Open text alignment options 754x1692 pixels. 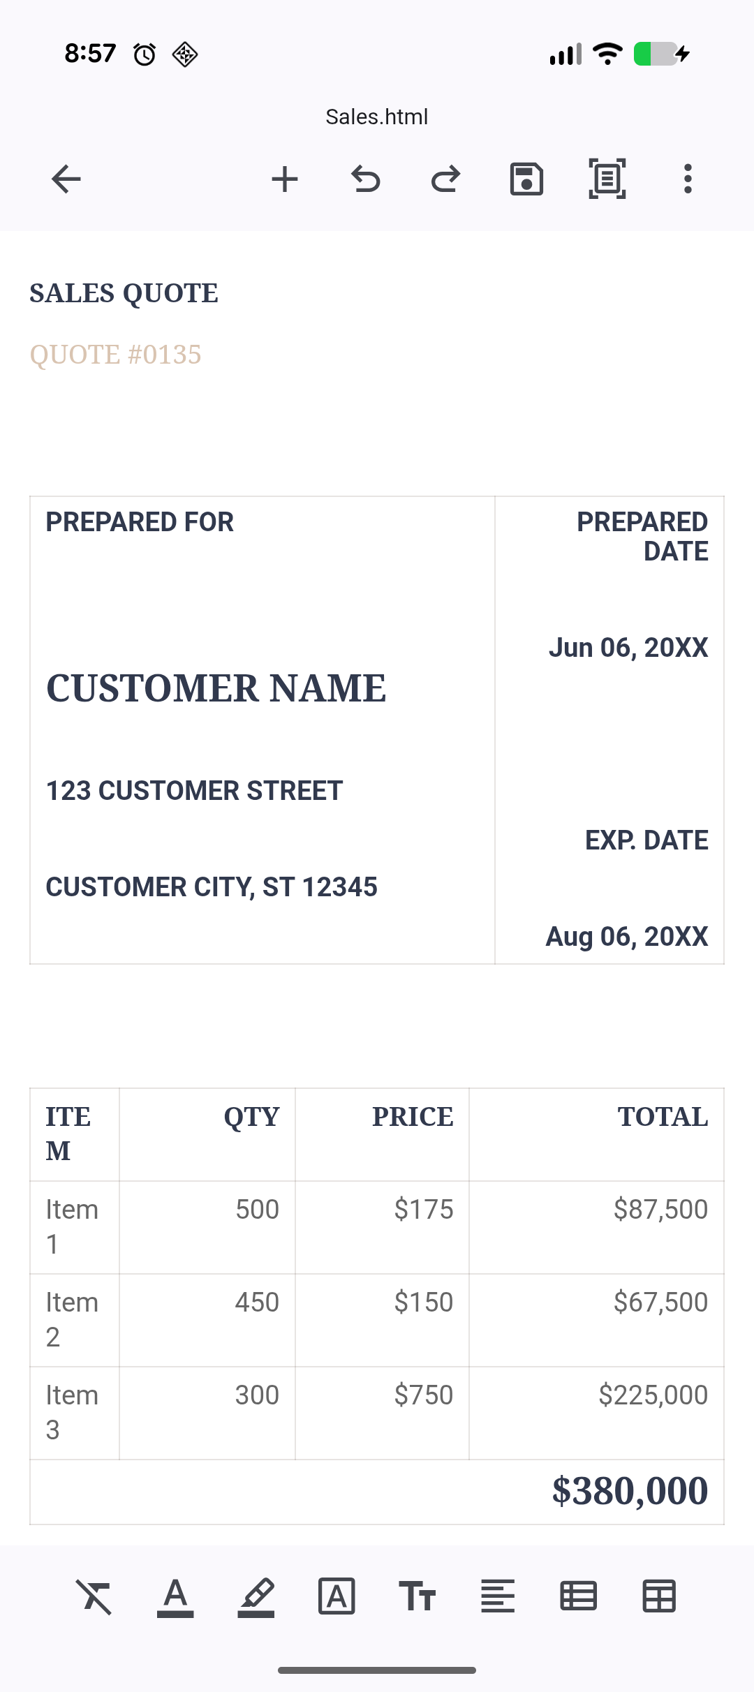coord(498,1596)
